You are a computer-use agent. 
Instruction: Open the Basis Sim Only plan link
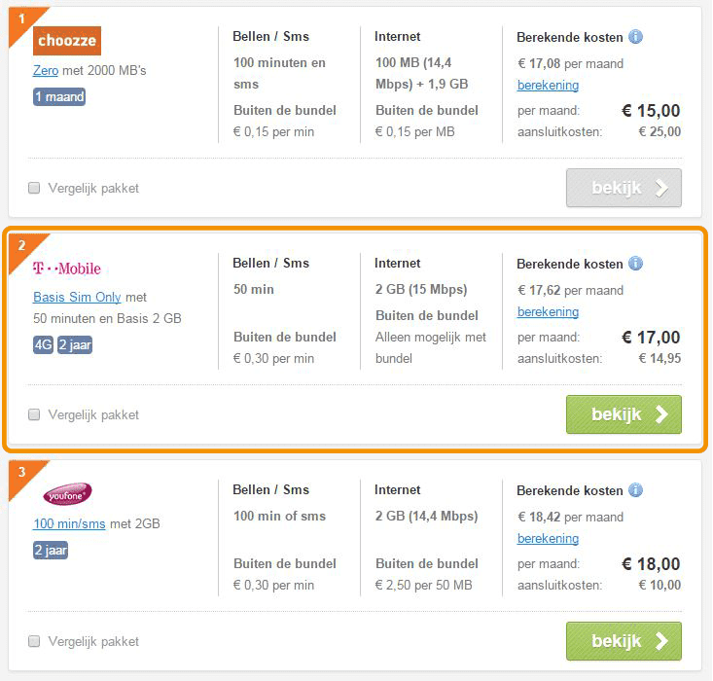pos(77,297)
